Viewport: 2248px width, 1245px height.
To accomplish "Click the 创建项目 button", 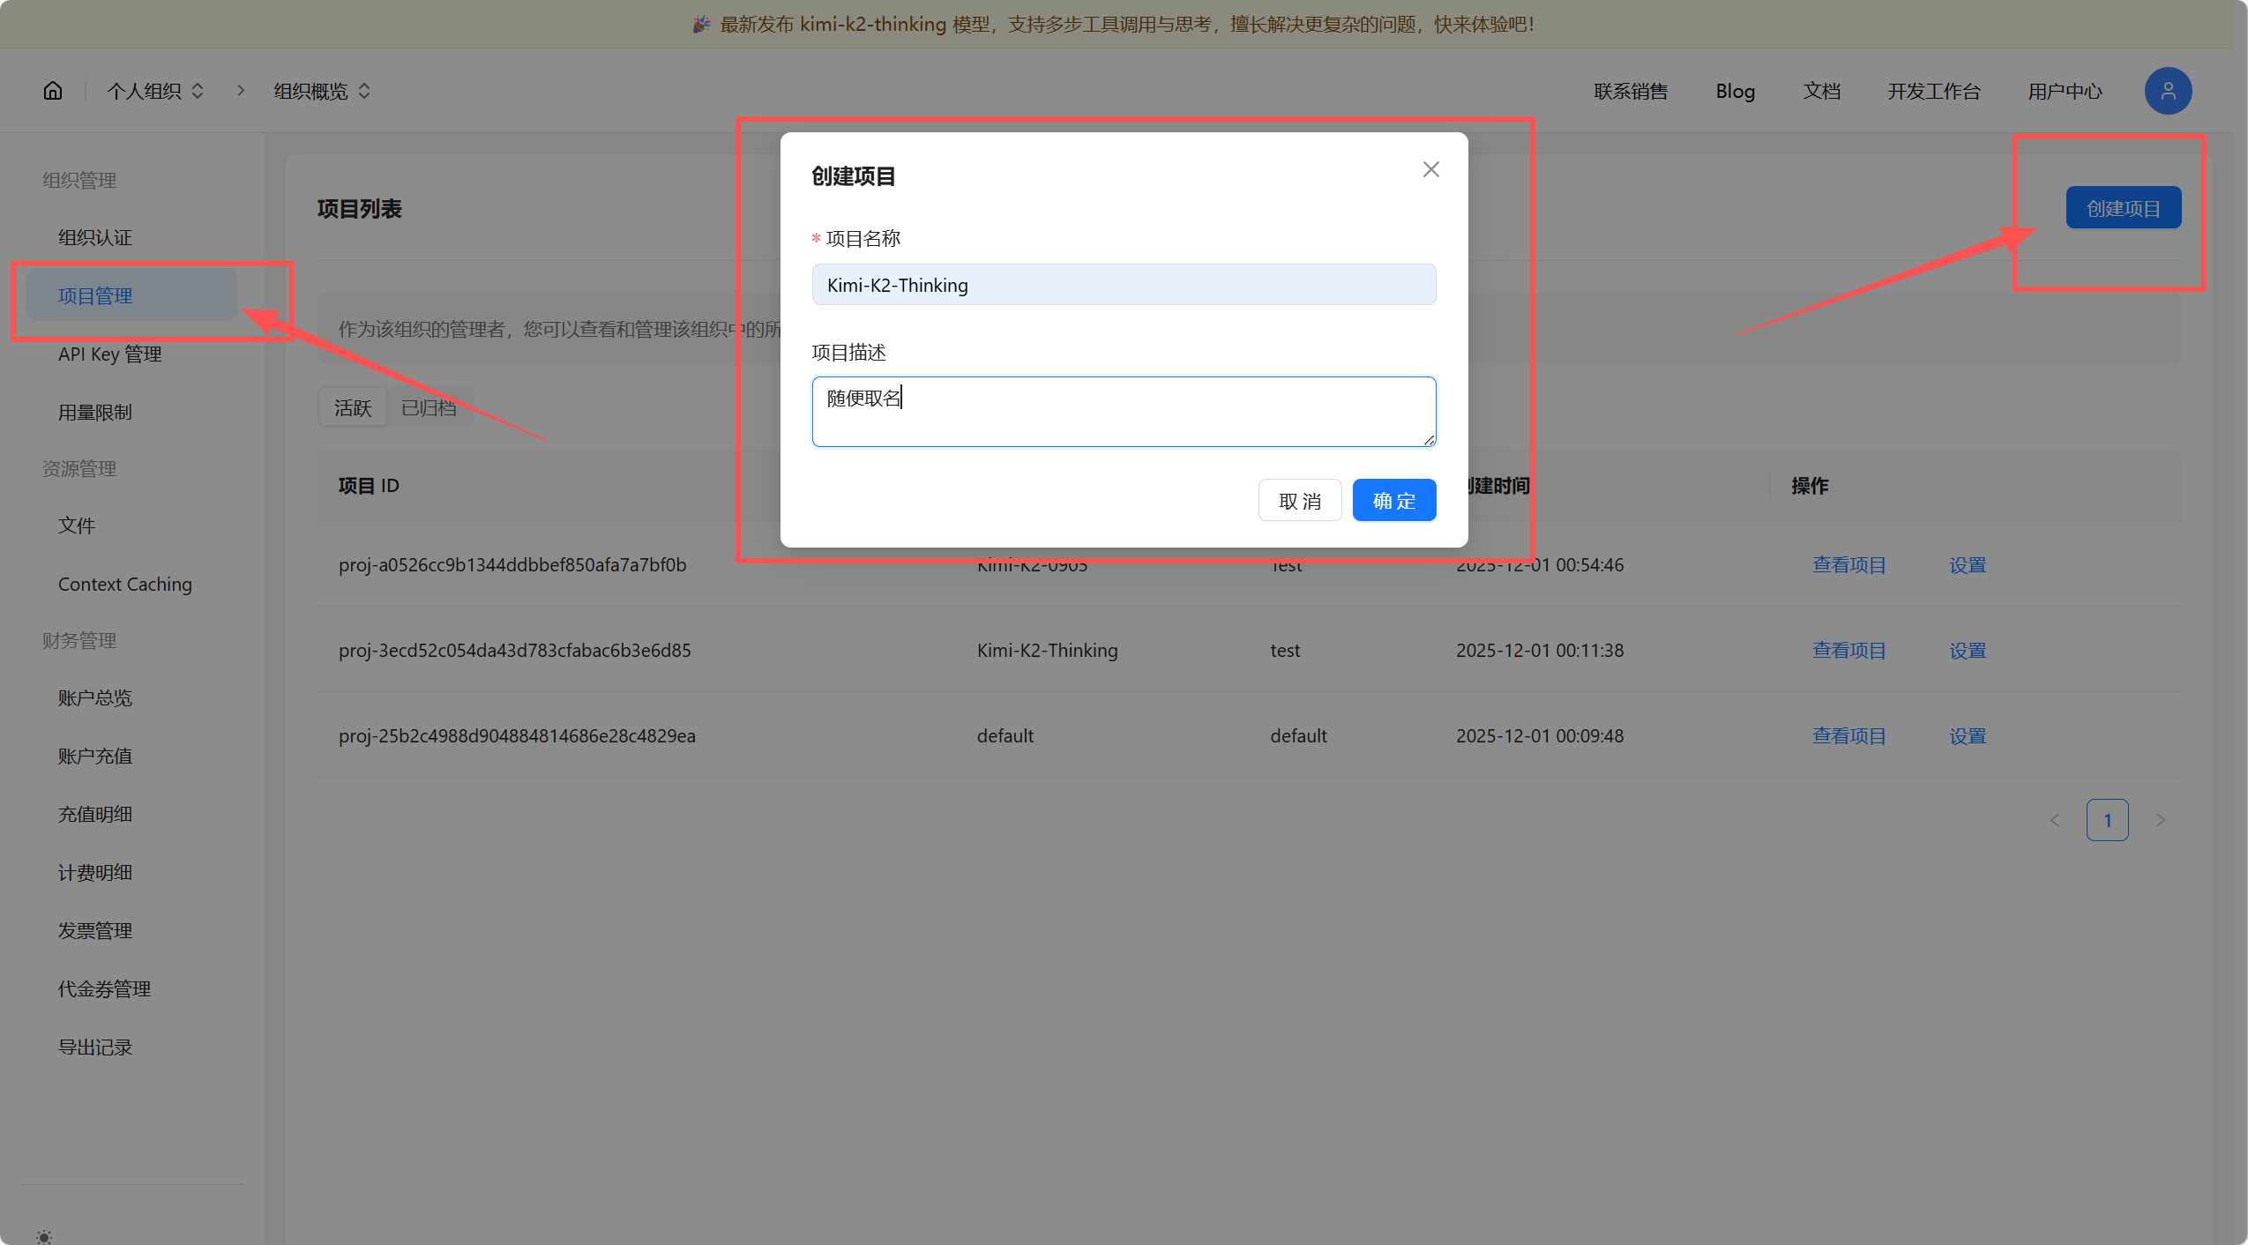I will coord(2122,207).
